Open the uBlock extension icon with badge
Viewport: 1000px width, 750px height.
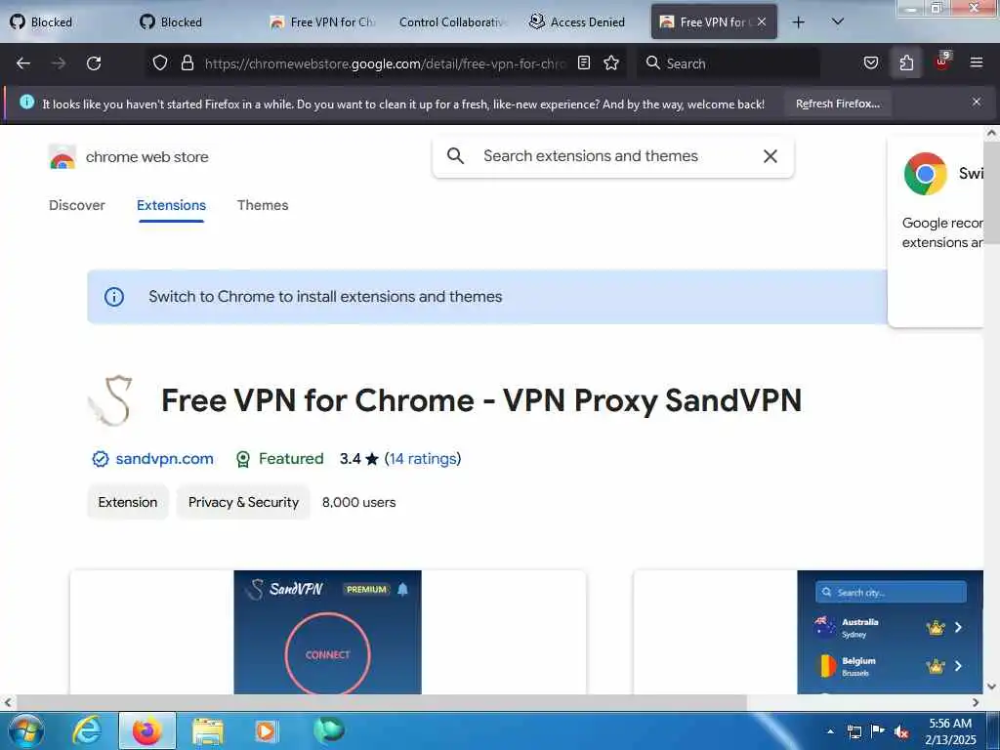click(x=942, y=62)
